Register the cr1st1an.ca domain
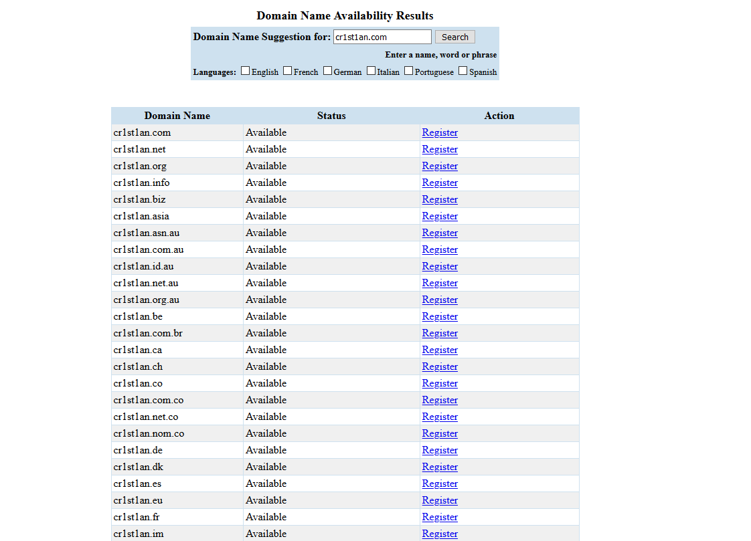The height and width of the screenshot is (541, 751). (440, 350)
